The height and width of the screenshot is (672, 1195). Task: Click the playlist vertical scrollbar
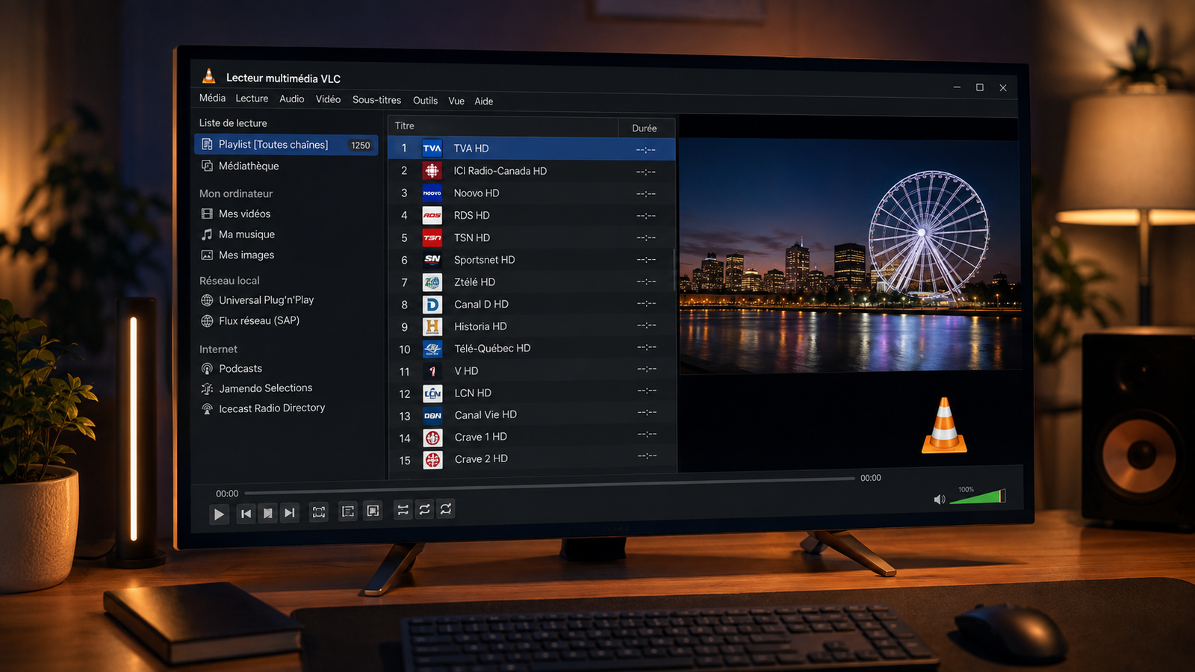tap(674, 270)
